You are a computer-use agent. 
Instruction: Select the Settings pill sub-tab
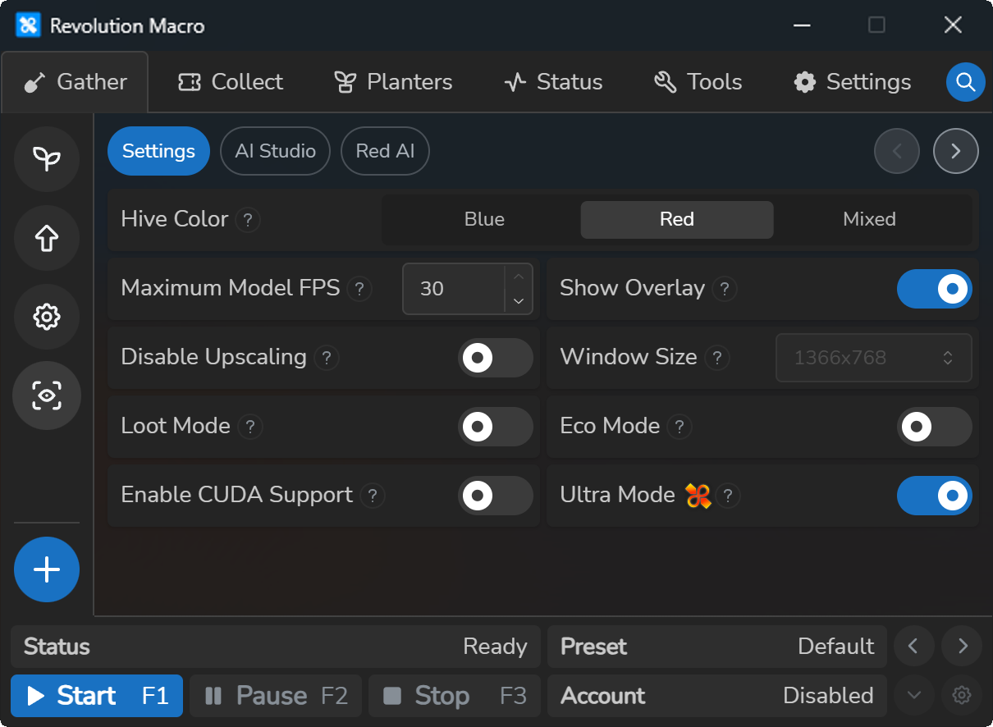click(x=158, y=151)
